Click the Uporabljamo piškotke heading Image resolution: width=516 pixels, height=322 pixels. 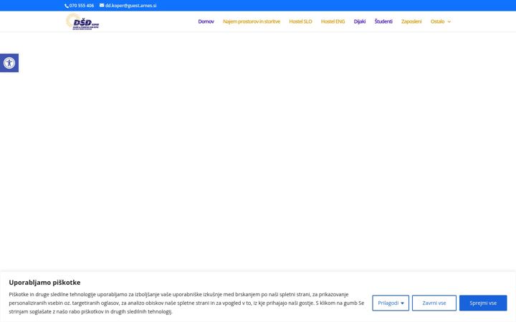(x=44, y=282)
